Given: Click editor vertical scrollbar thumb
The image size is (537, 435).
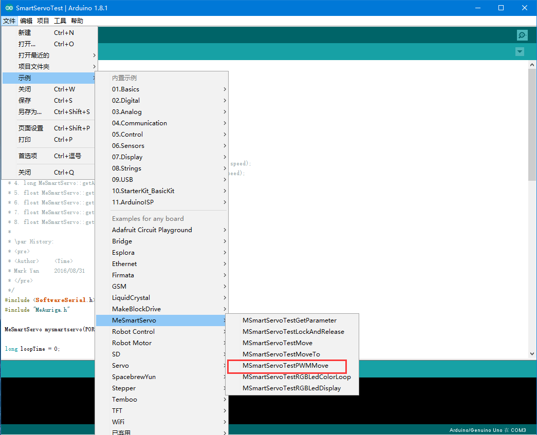Looking at the screenshot, I should 532,125.
